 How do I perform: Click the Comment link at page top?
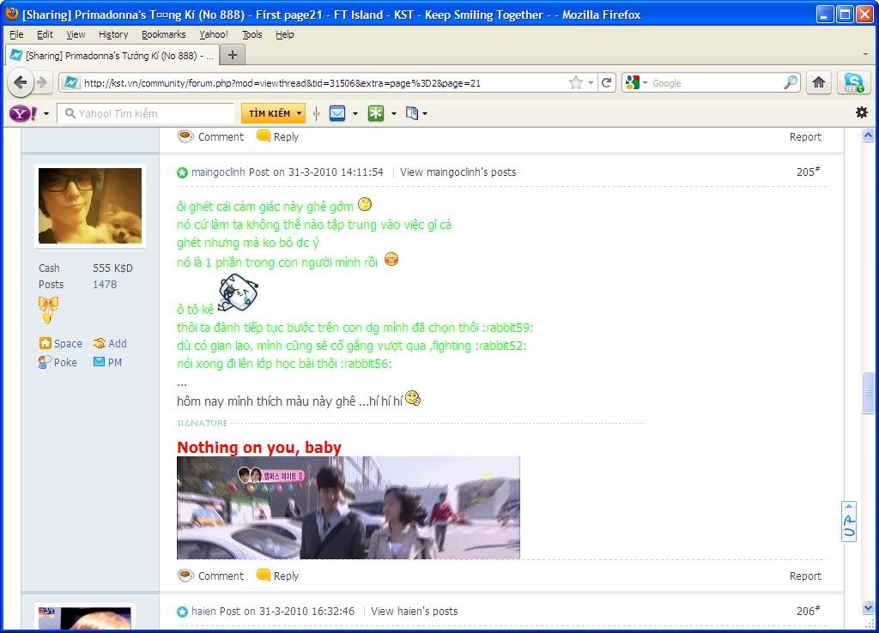221,136
